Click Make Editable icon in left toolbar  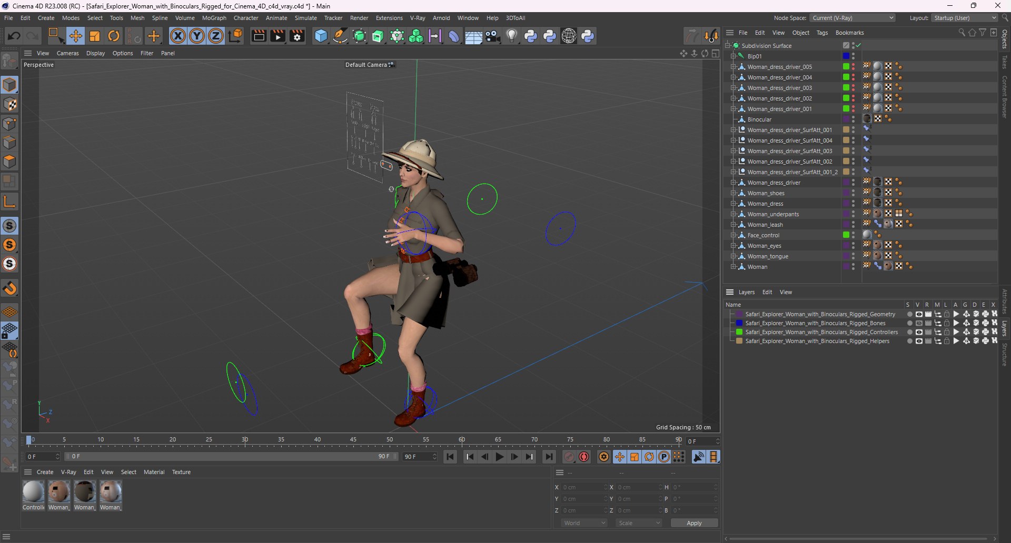pyautogui.click(x=9, y=61)
